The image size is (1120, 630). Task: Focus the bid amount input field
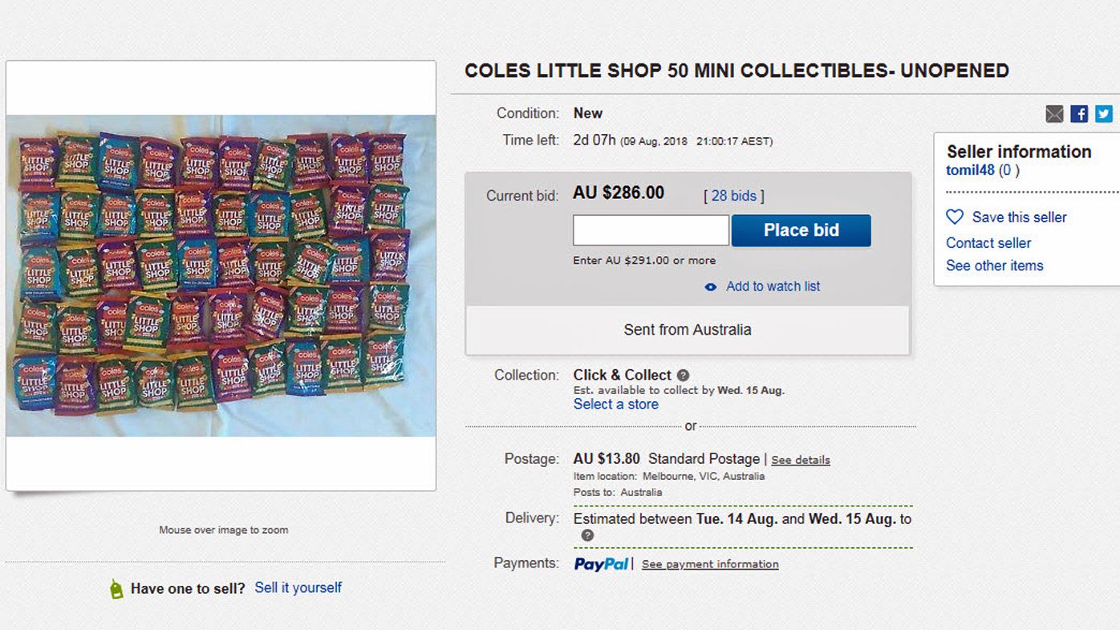(x=651, y=230)
